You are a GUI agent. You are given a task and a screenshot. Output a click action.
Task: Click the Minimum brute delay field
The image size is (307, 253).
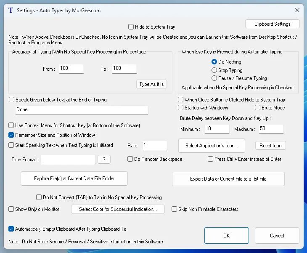point(217,129)
